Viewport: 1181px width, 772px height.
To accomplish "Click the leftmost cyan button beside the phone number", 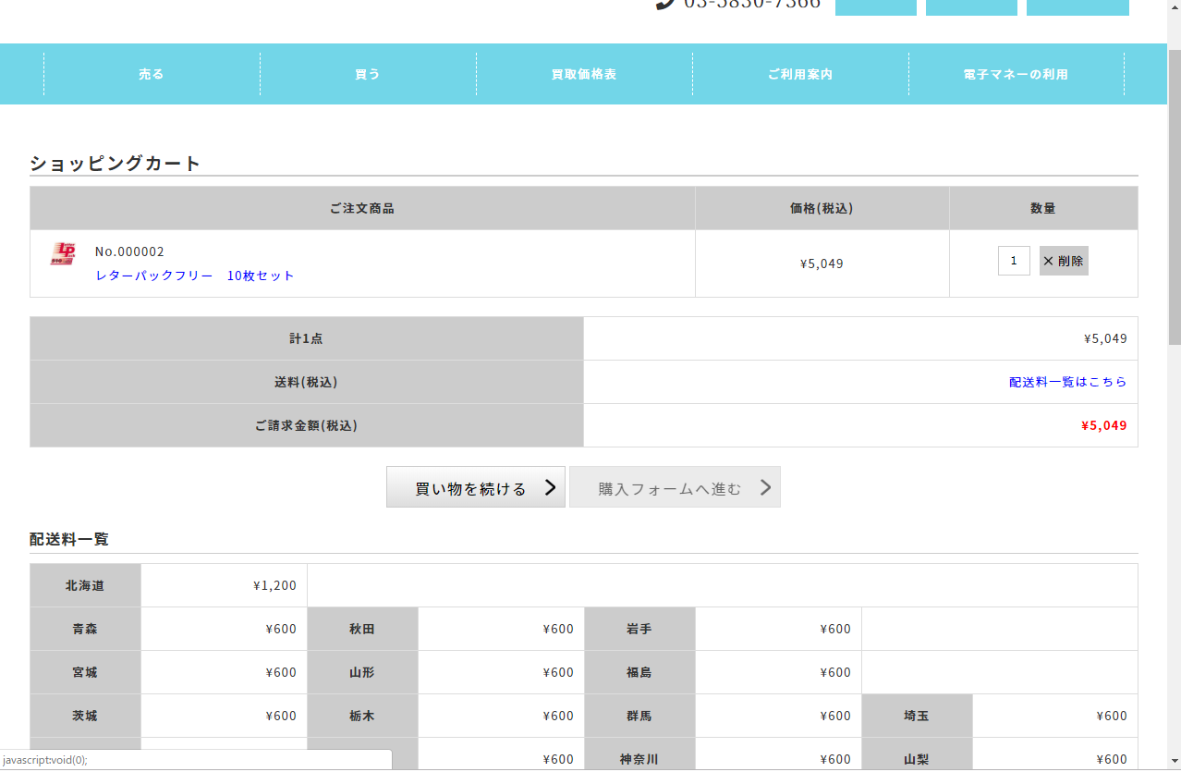I will pyautogui.click(x=875, y=7).
